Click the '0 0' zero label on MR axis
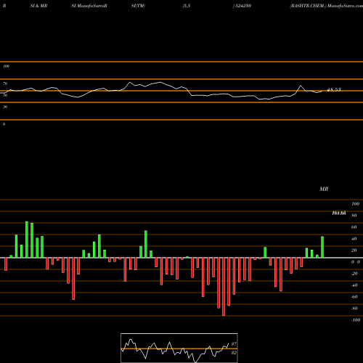 [356, 262]
